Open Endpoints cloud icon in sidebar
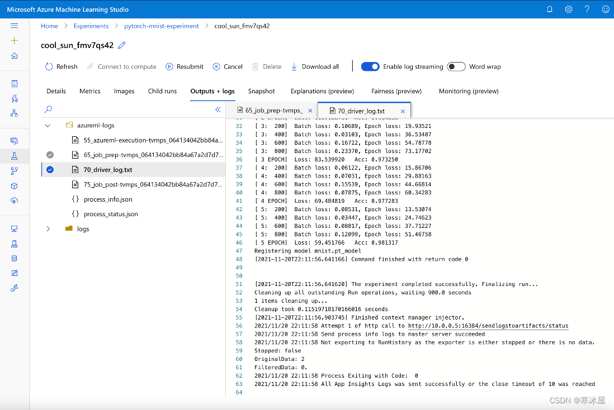Viewport: 614px width, 410px height. pyautogui.click(x=15, y=201)
